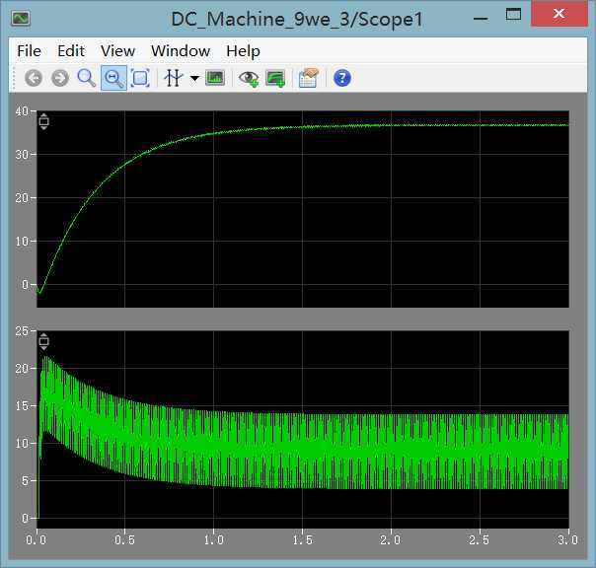The width and height of the screenshot is (596, 568).
Task: Click the DC_Machine_9we_3/Scope1 window title
Action: 297,19
